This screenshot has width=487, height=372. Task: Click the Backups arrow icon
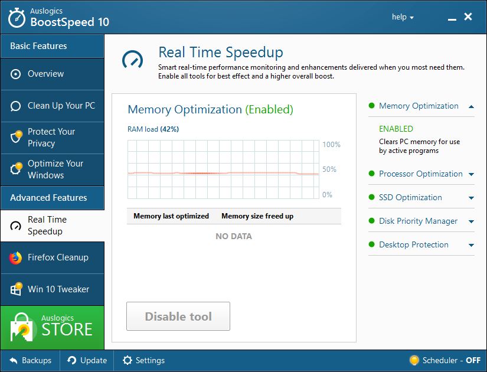pos(14,361)
